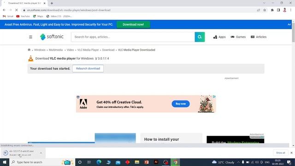Viewport: 295px width, 166px height.
Task: Click the page vertical scrollbar thumb
Action: pos(293,32)
